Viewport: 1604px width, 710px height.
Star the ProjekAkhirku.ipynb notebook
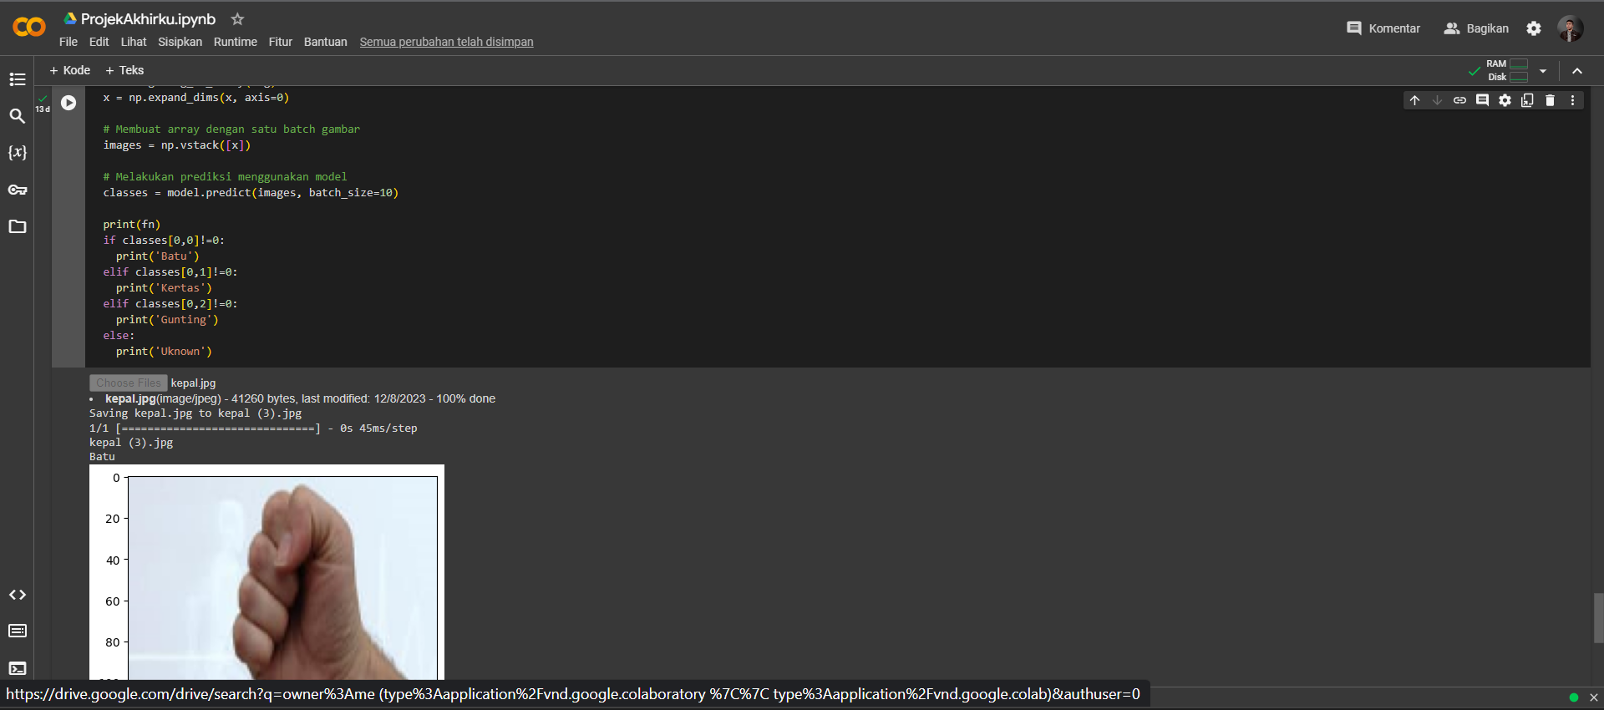237,19
